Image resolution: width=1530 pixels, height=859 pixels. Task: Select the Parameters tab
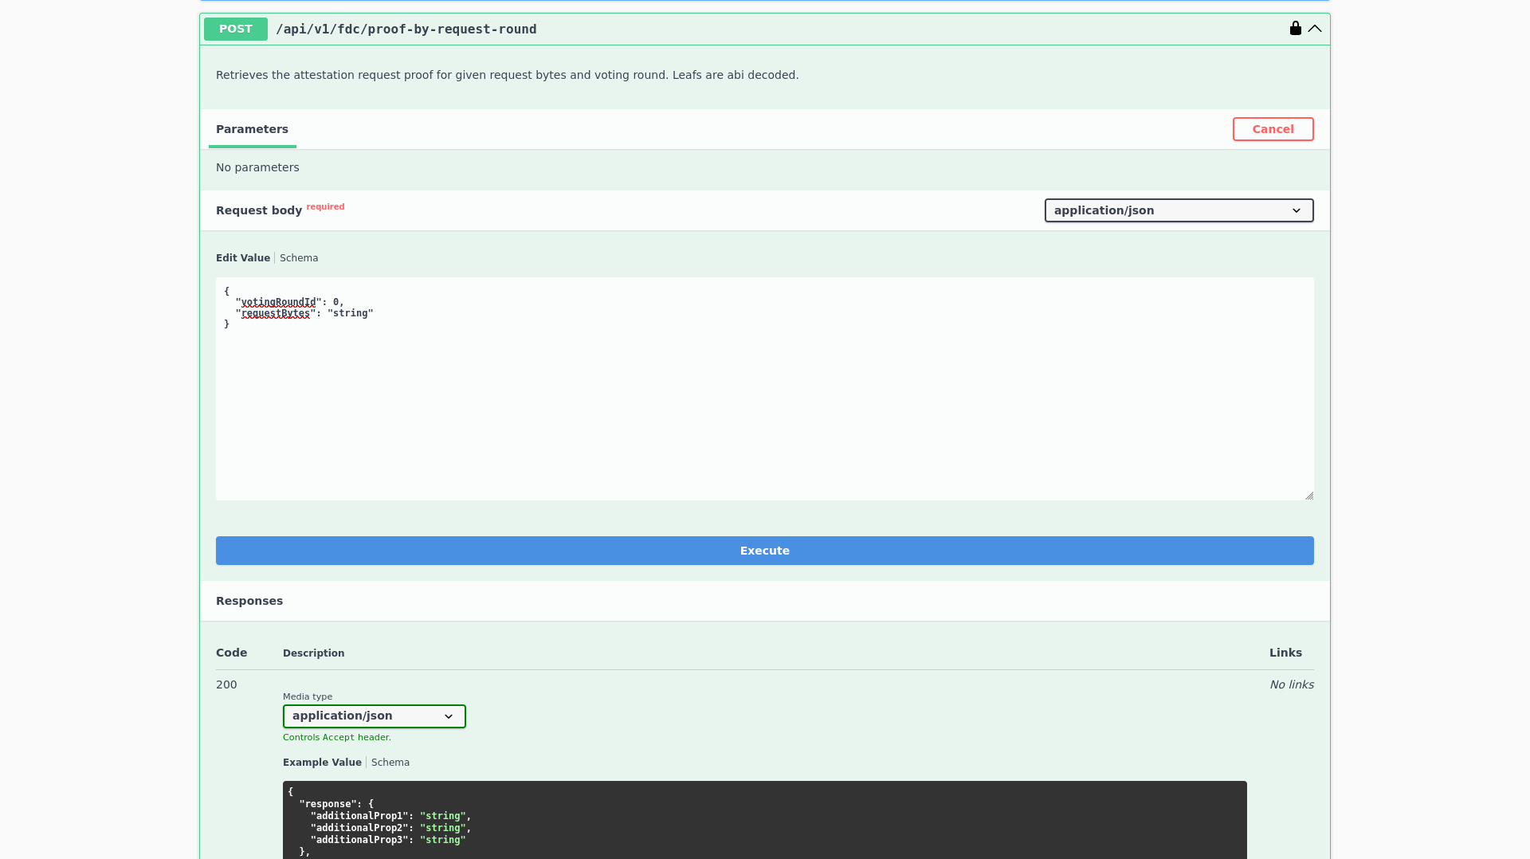tap(252, 129)
